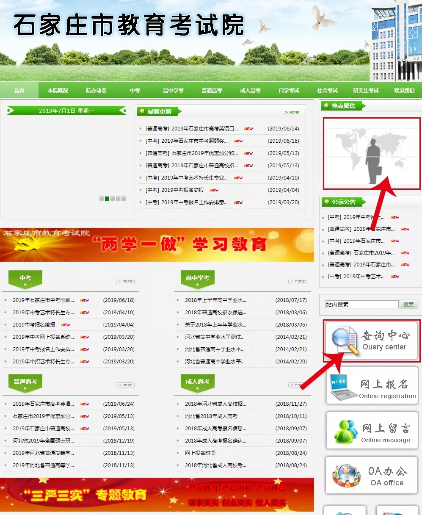The width and height of the screenshot is (422, 515).
Task: Open the 2019年中考报名简报 link in 最新更新
Action: 175,190
